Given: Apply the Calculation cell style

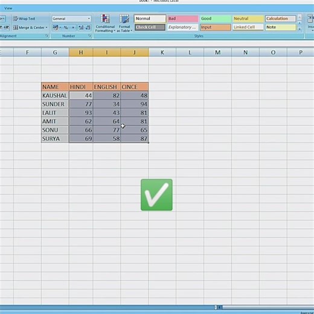Looking at the screenshot, I should click(280, 19).
